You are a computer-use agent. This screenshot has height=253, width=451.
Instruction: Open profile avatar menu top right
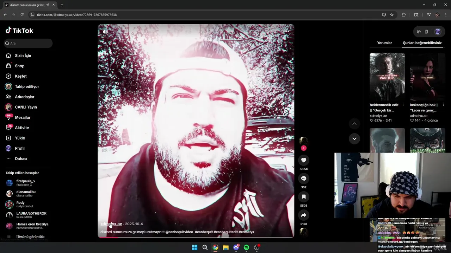[438, 32]
